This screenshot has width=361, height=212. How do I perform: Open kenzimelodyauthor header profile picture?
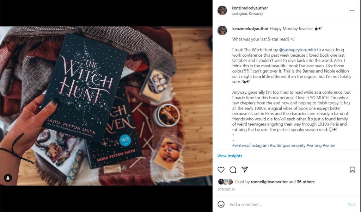pos(222,10)
